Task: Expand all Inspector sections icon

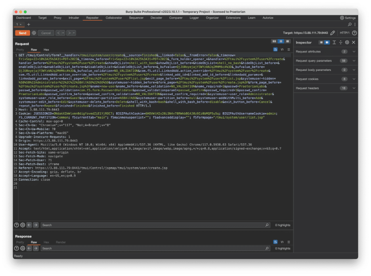Action: pyautogui.click(x=334, y=42)
